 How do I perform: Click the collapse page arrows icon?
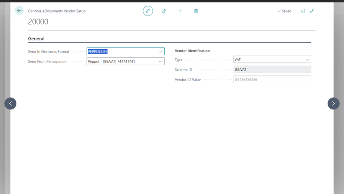[x=312, y=11]
